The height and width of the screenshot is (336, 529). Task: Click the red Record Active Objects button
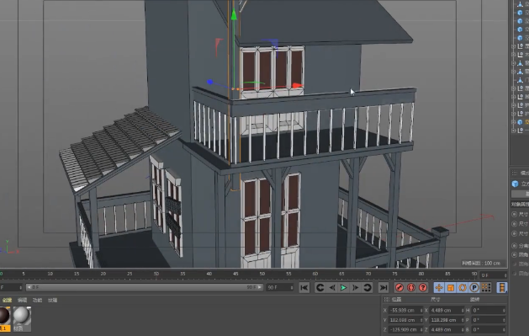399,288
